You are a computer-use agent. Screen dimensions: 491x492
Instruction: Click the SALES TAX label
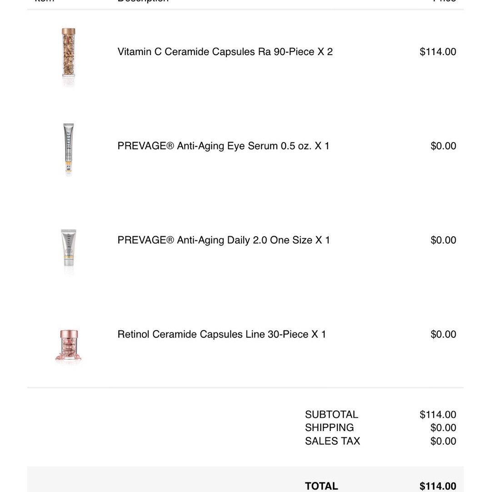tap(332, 441)
